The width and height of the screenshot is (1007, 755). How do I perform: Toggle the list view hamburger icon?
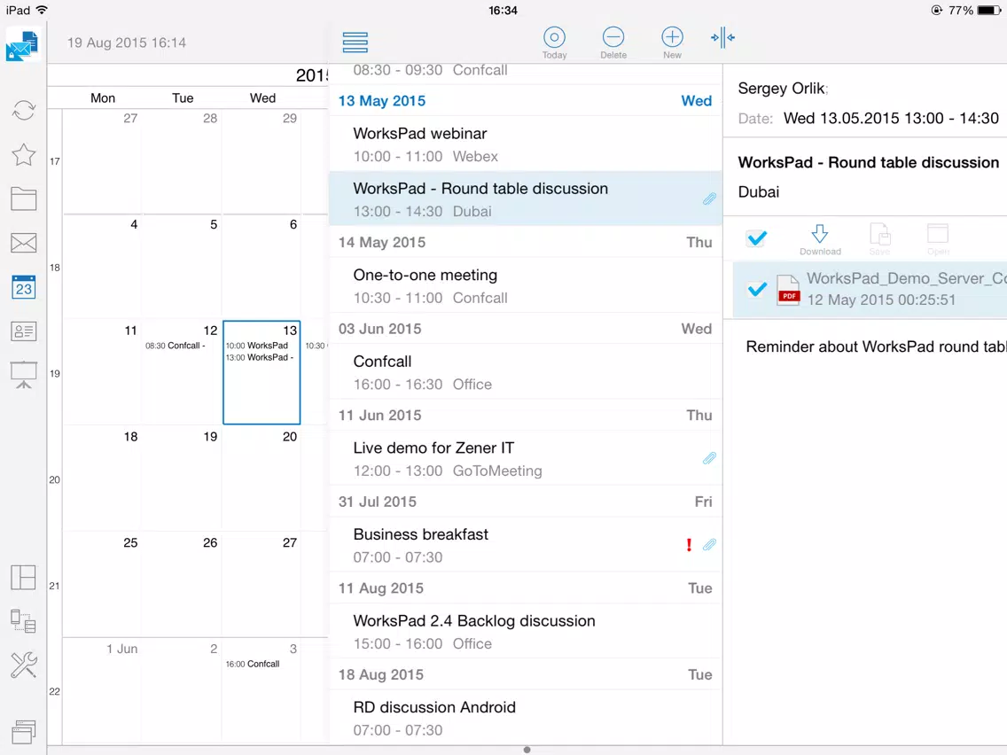tap(355, 43)
